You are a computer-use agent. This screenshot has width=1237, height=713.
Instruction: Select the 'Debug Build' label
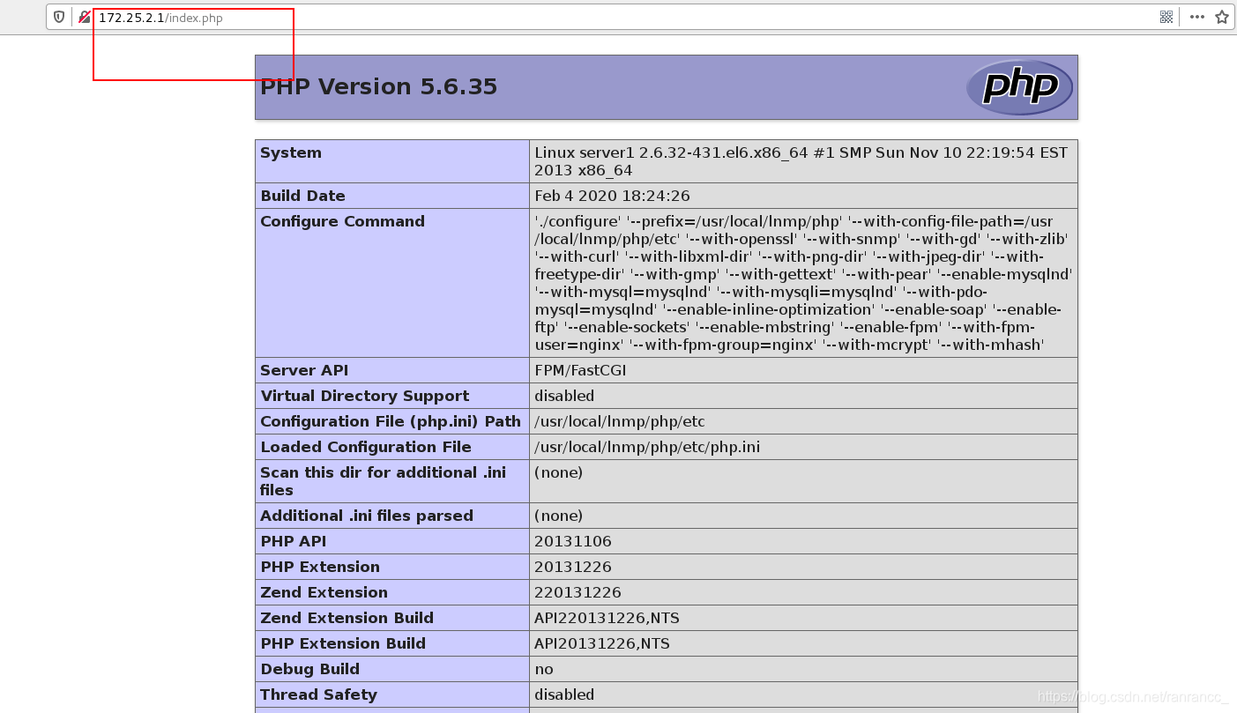[x=309, y=669]
